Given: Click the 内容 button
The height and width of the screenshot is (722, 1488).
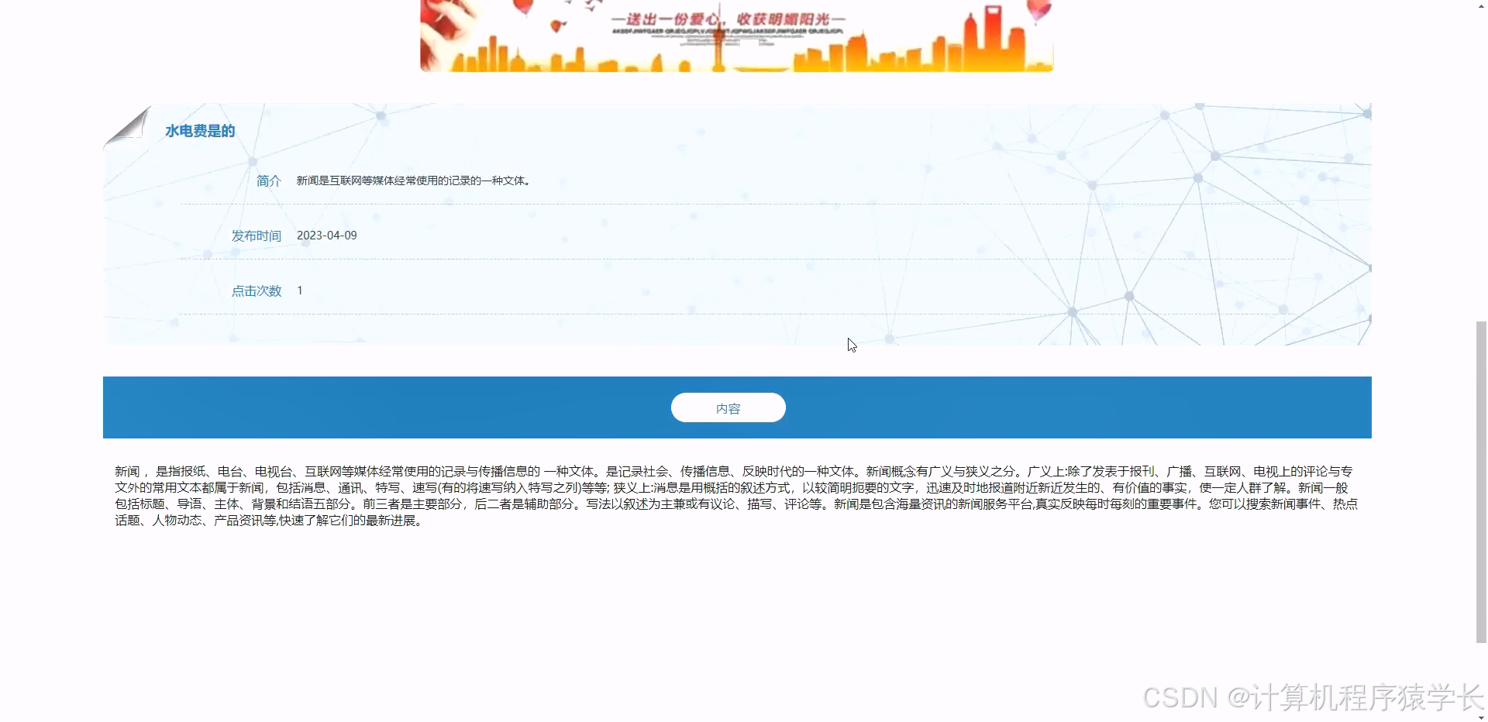Looking at the screenshot, I should 728,407.
